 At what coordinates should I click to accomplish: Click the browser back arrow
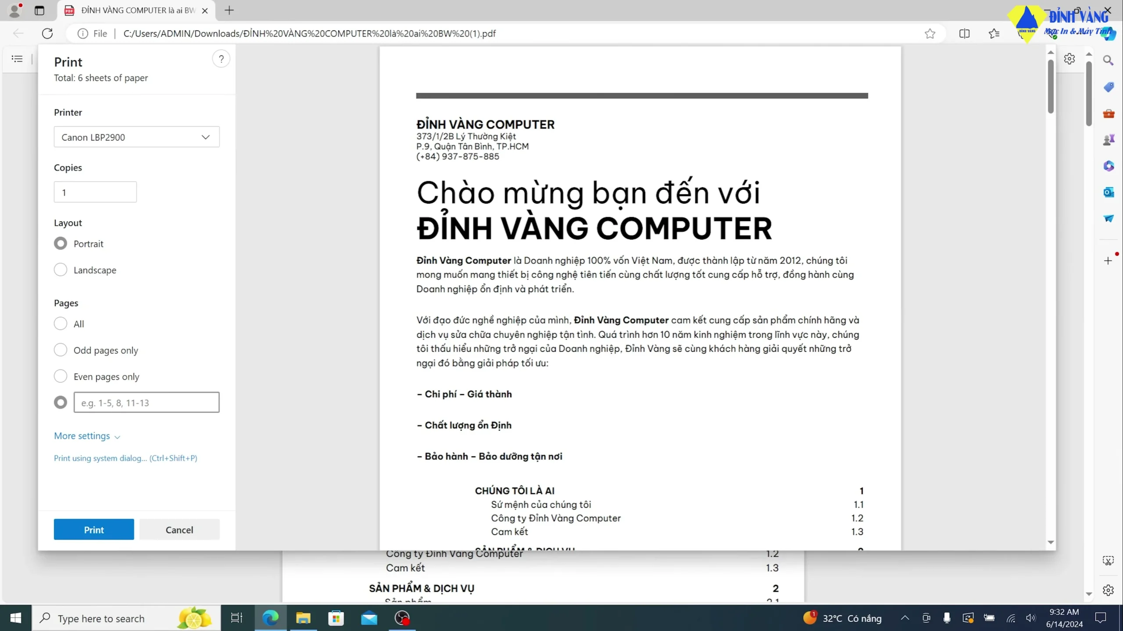click(x=18, y=33)
